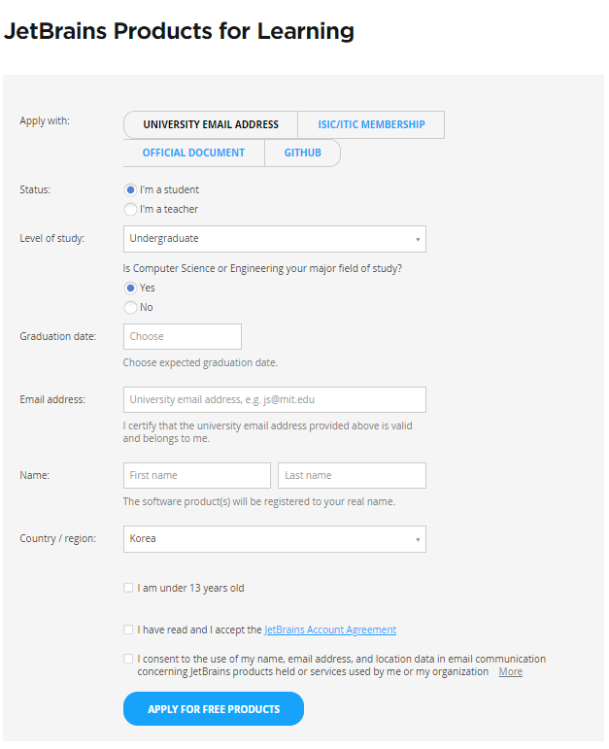Screen dimensions: 609x749
Task: Focus the Last name input
Action: click(352, 476)
